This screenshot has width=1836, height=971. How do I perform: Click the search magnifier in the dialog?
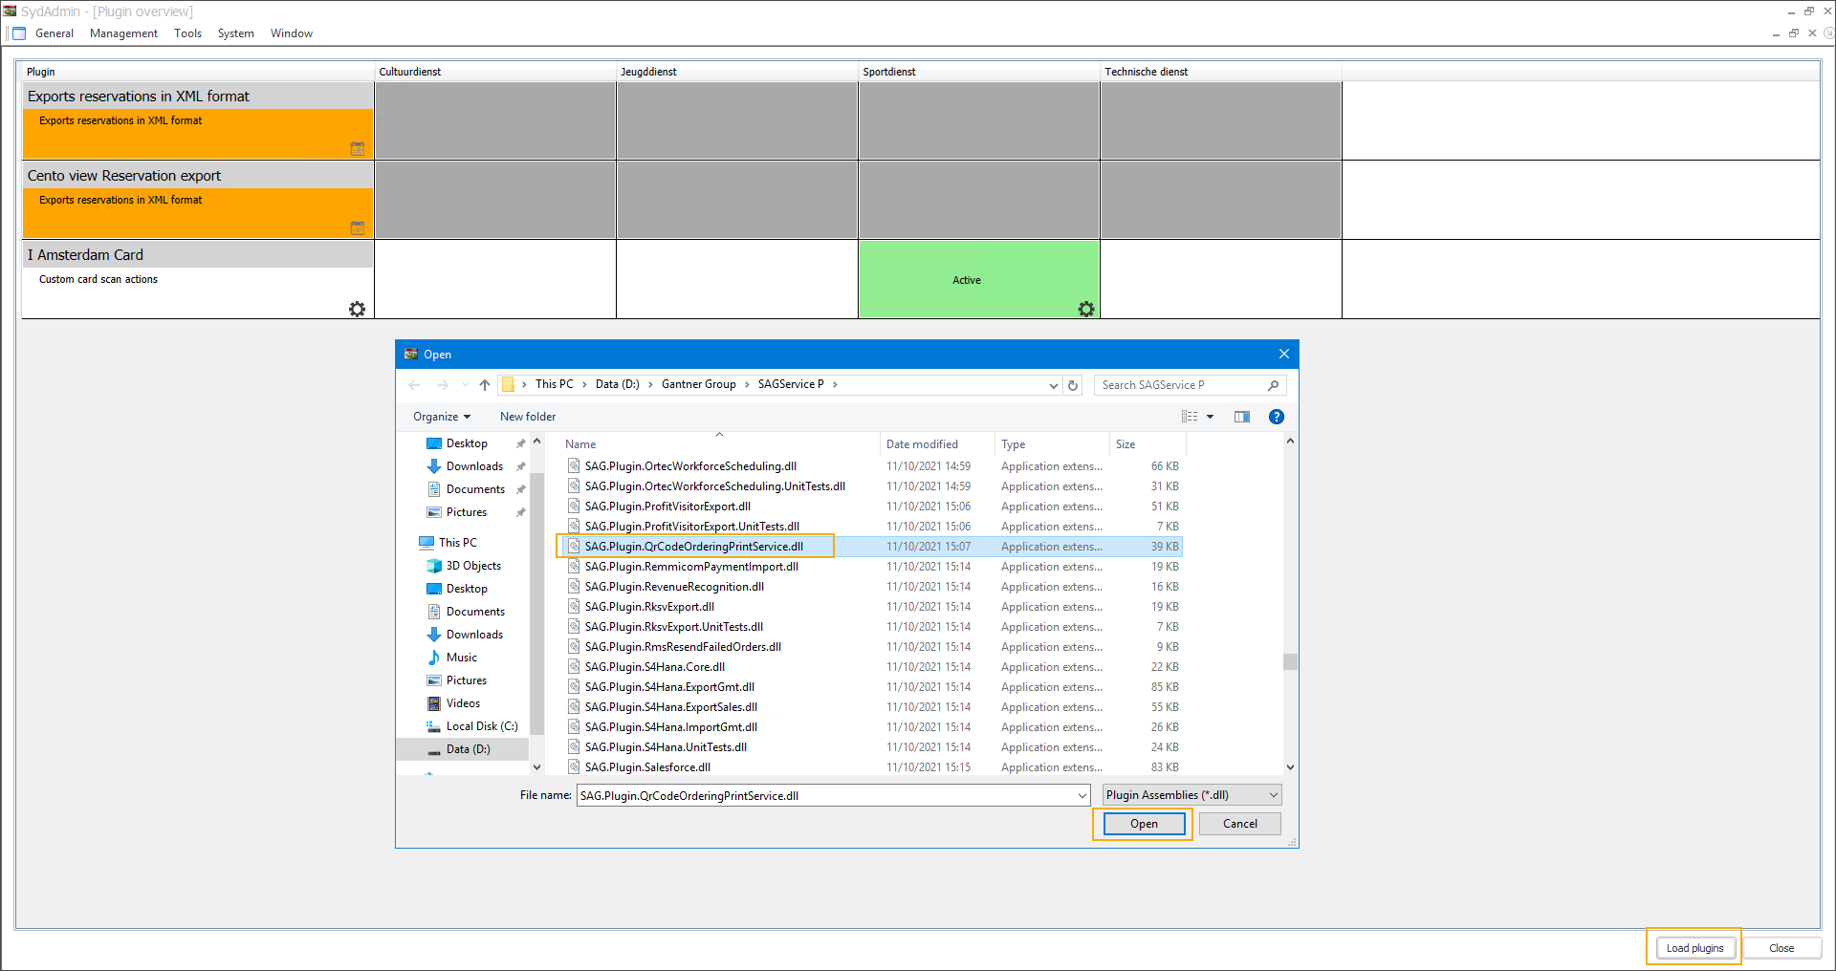point(1273,385)
